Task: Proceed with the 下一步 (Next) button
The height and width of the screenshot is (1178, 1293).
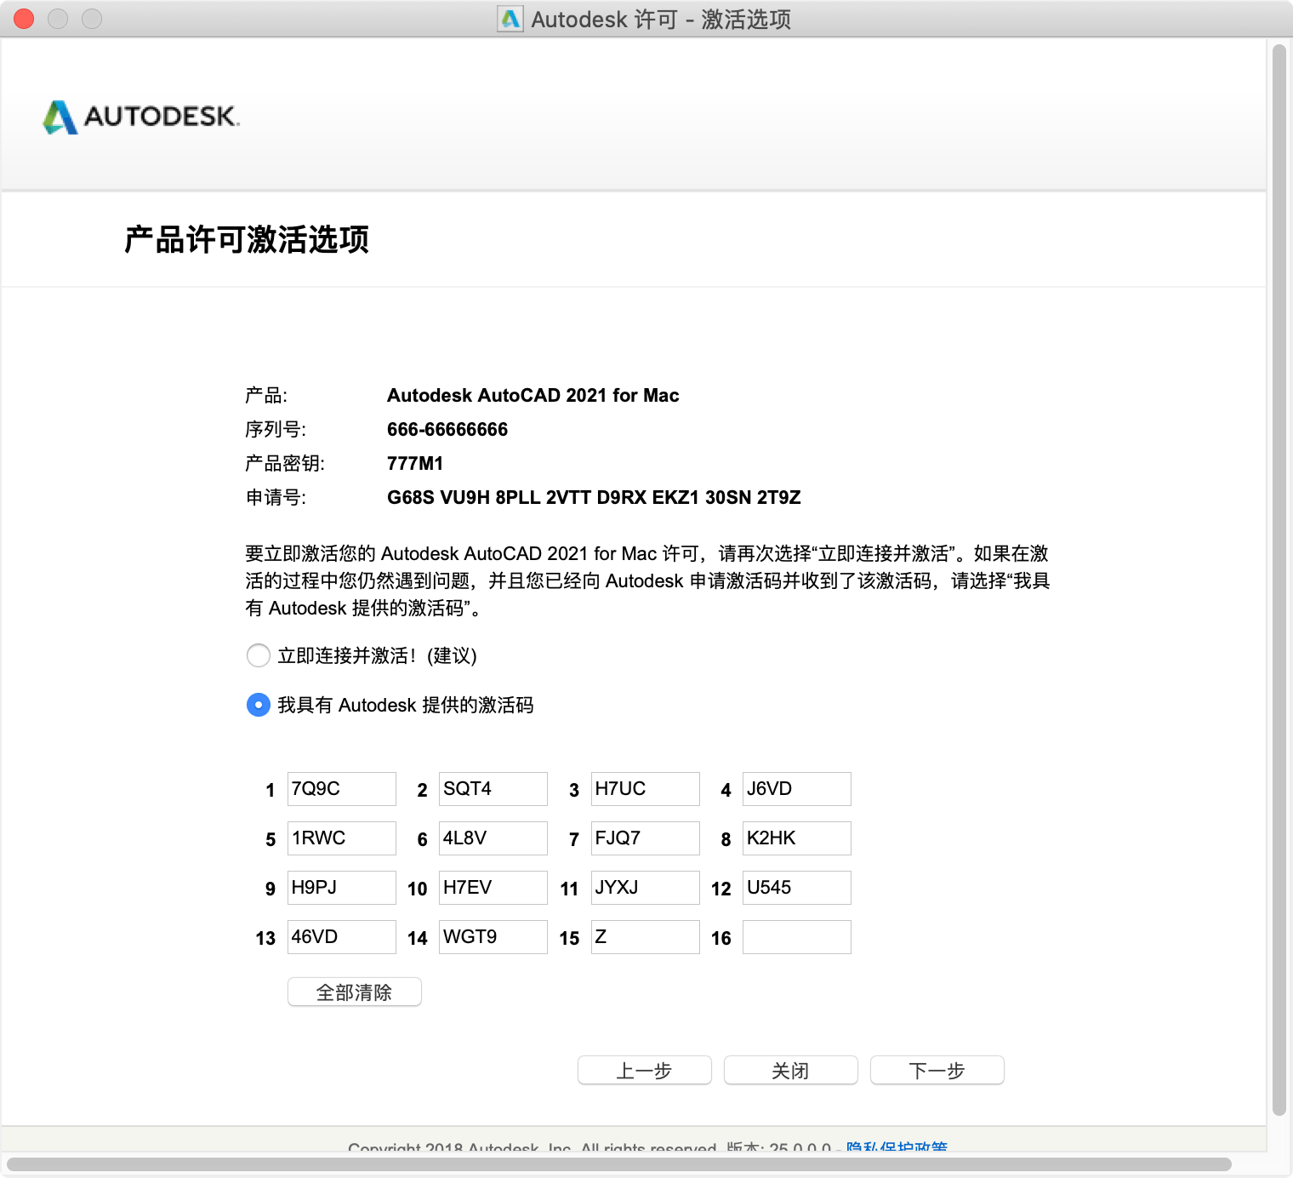Action: (937, 1071)
